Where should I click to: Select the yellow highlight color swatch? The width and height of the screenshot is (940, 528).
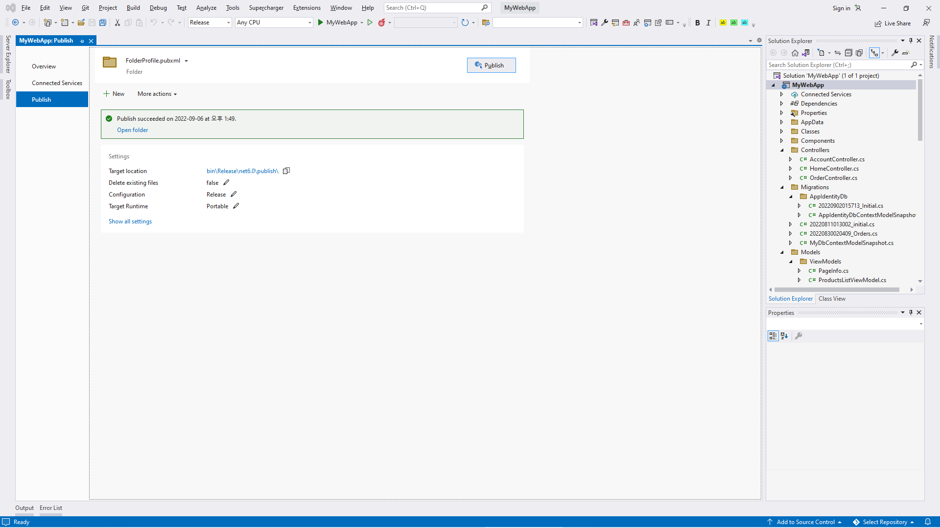(723, 22)
